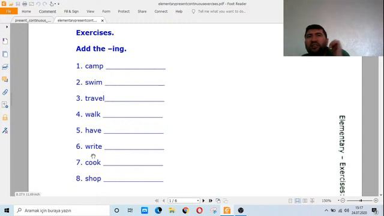Click the Print icon in quick access toolbar
Viewport: 384px width, 216px height.
point(25,4)
